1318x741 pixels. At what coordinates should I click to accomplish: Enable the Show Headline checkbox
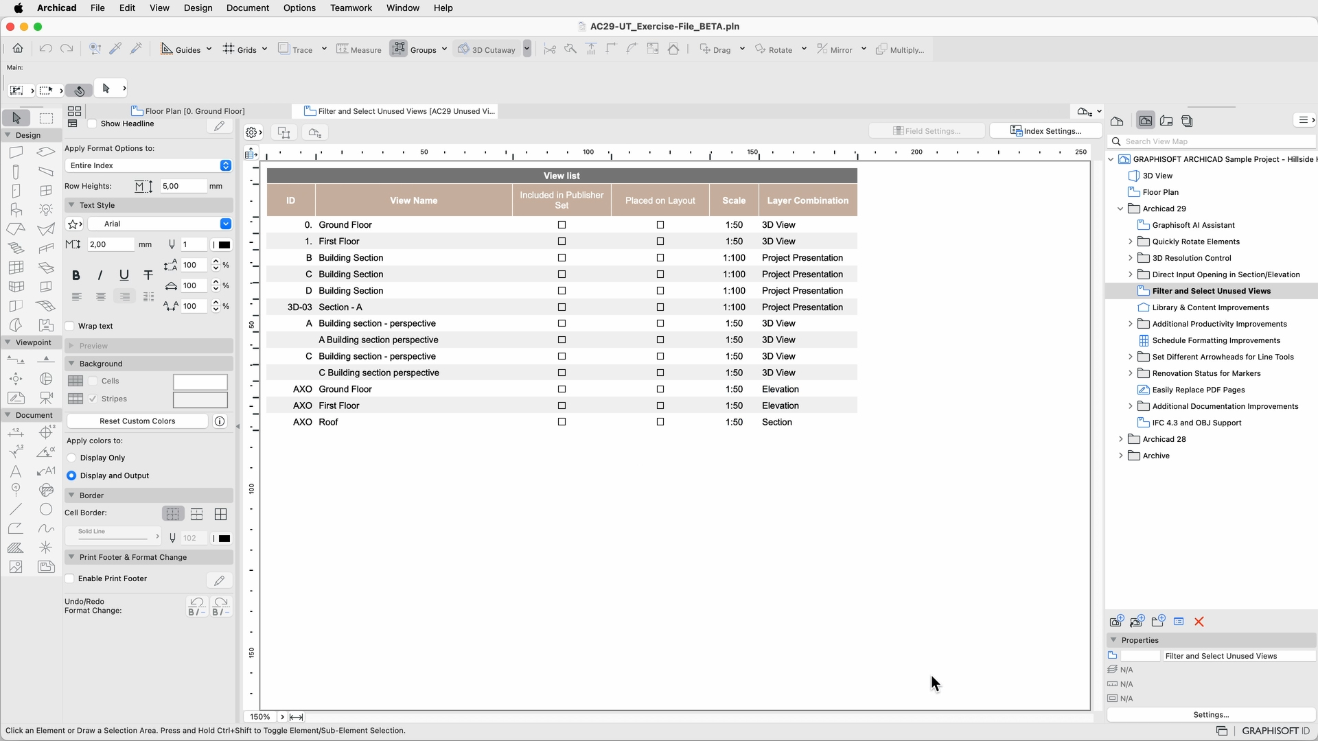point(92,124)
